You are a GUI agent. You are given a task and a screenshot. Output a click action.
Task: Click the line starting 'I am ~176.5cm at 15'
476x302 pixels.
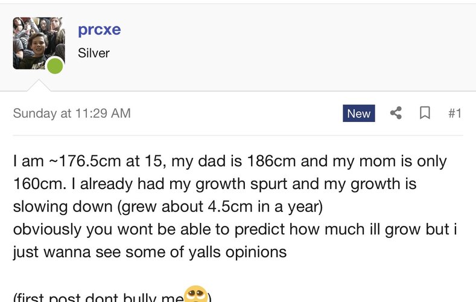[230, 161]
